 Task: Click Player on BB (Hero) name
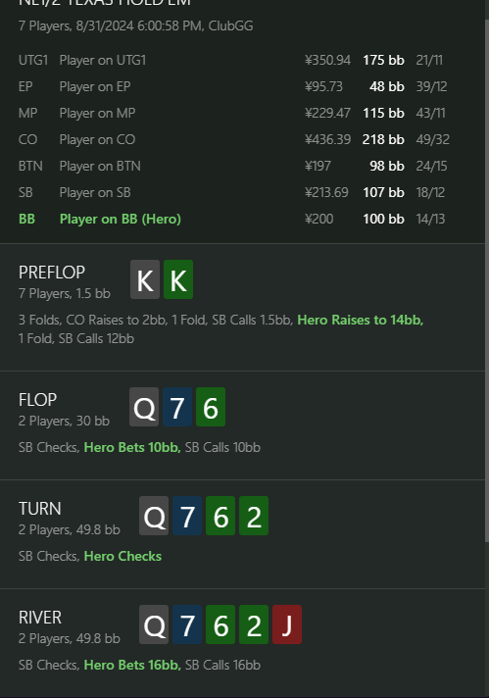(x=121, y=219)
